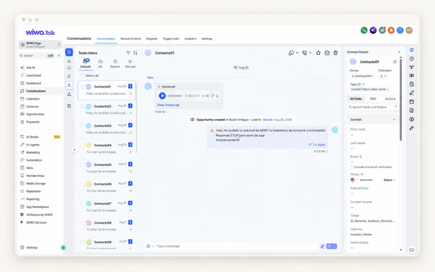The width and height of the screenshot is (435, 272).
Task: Download the voicemail audio
Action: [x=217, y=96]
